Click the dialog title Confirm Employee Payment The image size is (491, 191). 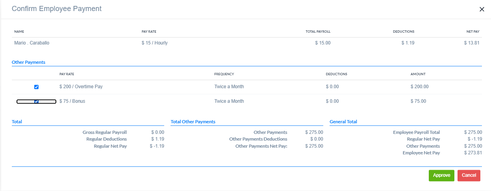pyautogui.click(x=57, y=9)
